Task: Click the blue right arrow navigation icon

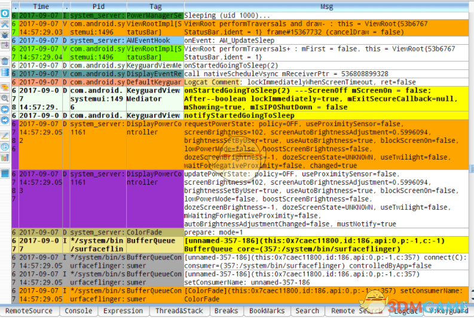Action: point(5,120)
